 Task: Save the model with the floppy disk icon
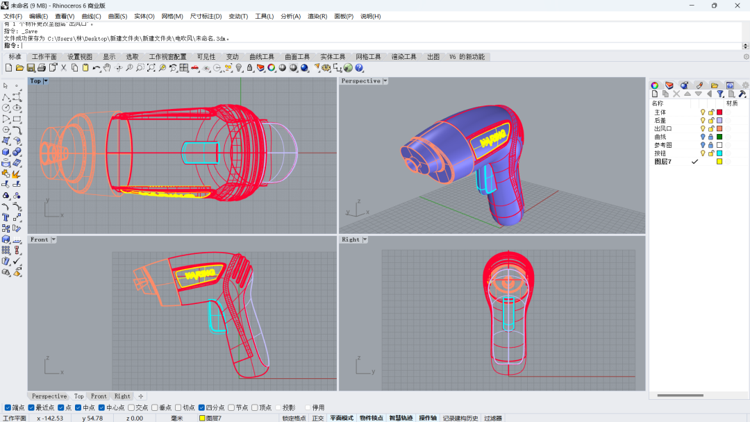pos(31,68)
